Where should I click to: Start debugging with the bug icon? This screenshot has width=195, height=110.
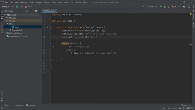tap(165, 7)
